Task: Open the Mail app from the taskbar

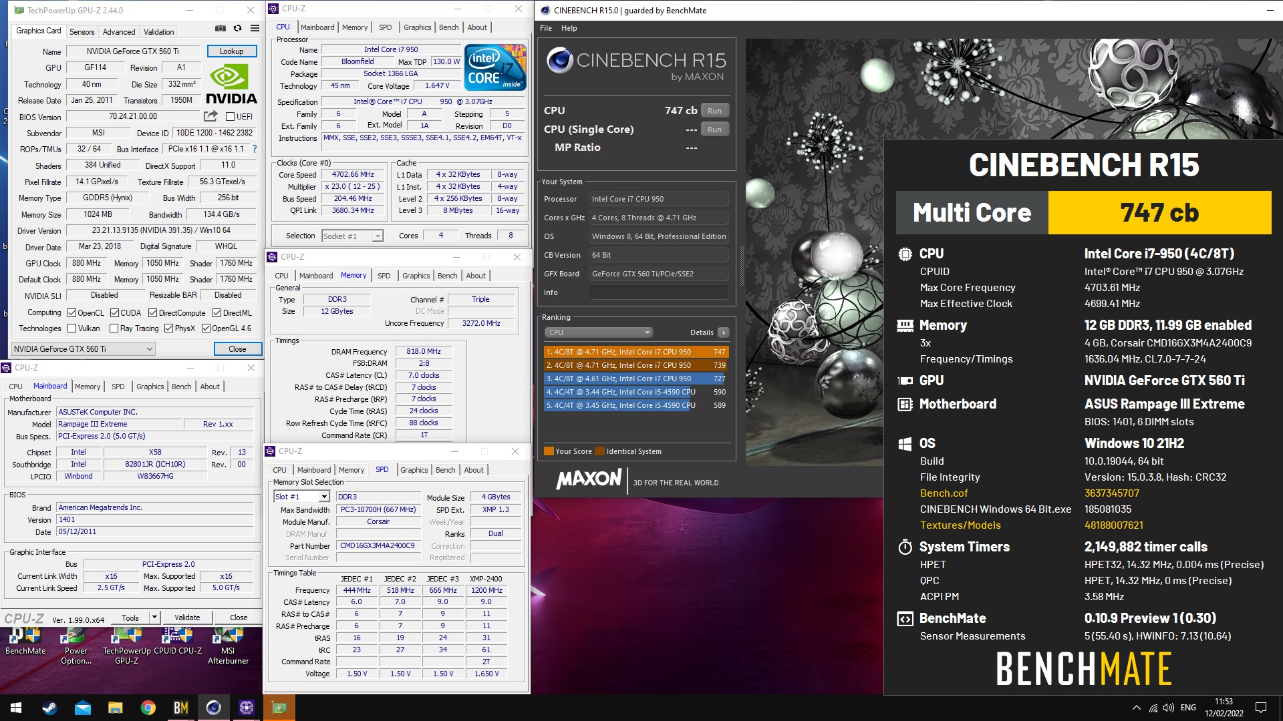Action: click(x=82, y=708)
